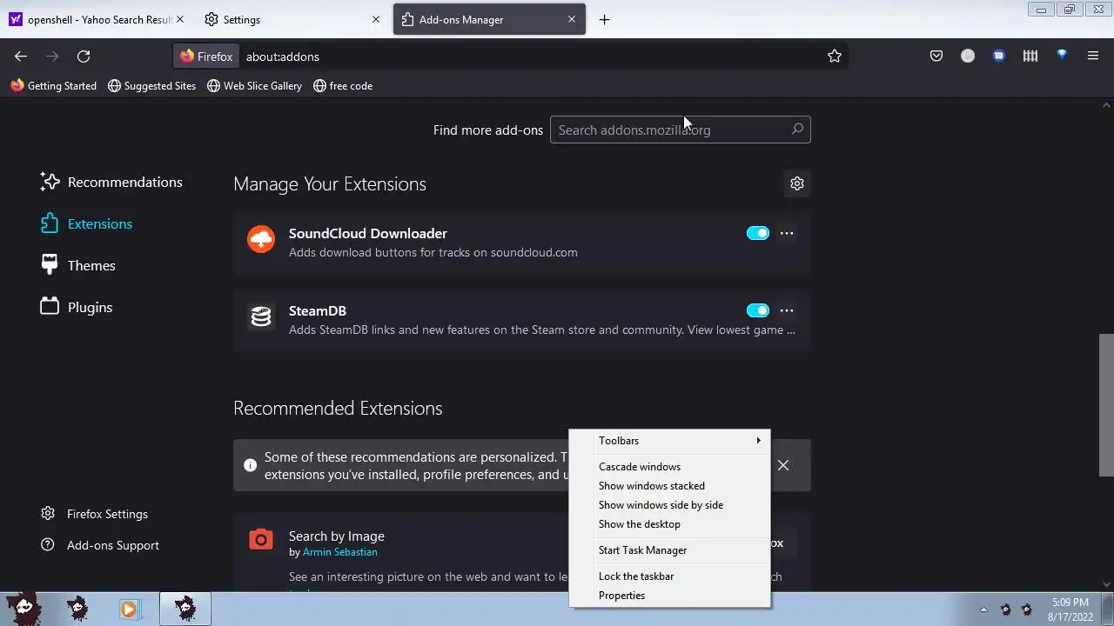Screen dimensions: 1114x626
Task: Open SoundCloud Downloader extension details
Action: coord(368,233)
